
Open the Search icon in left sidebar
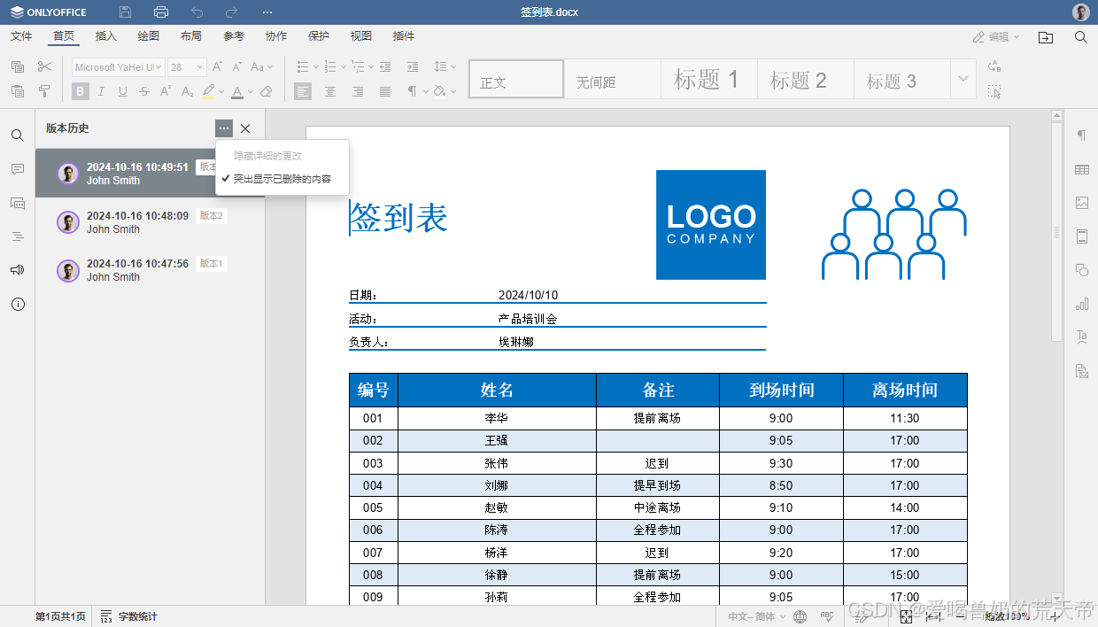(x=18, y=135)
